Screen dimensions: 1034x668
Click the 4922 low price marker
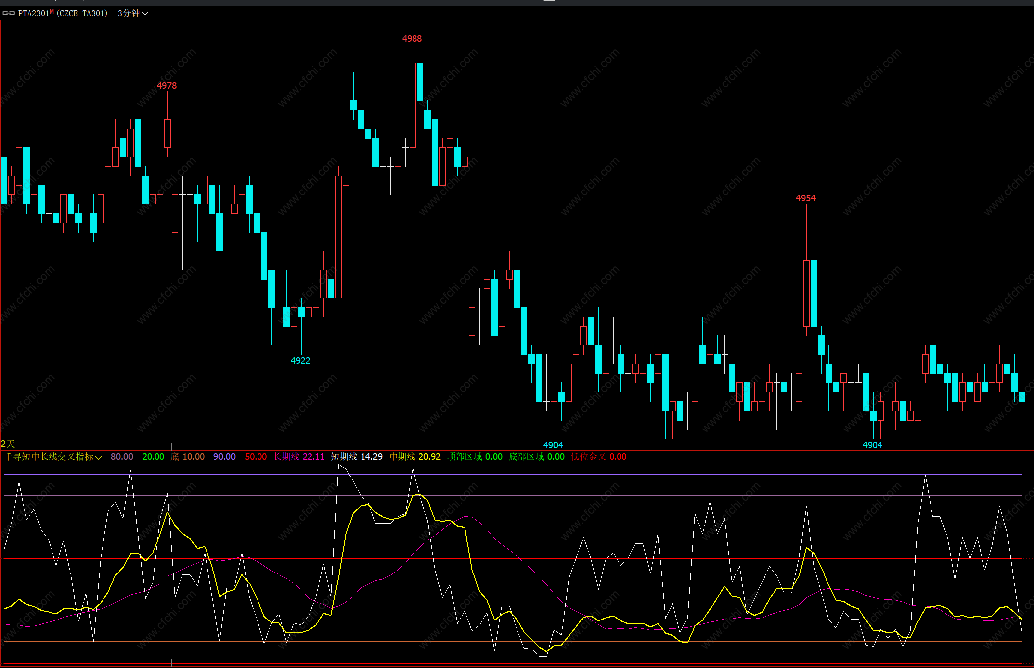(300, 361)
